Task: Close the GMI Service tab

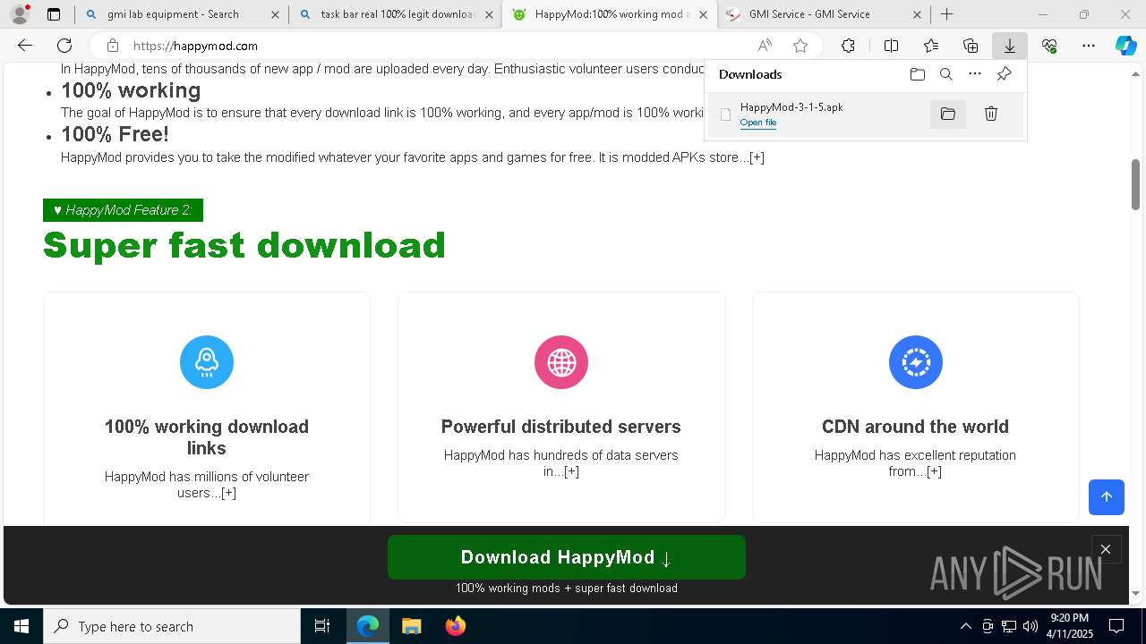Action: click(x=917, y=14)
